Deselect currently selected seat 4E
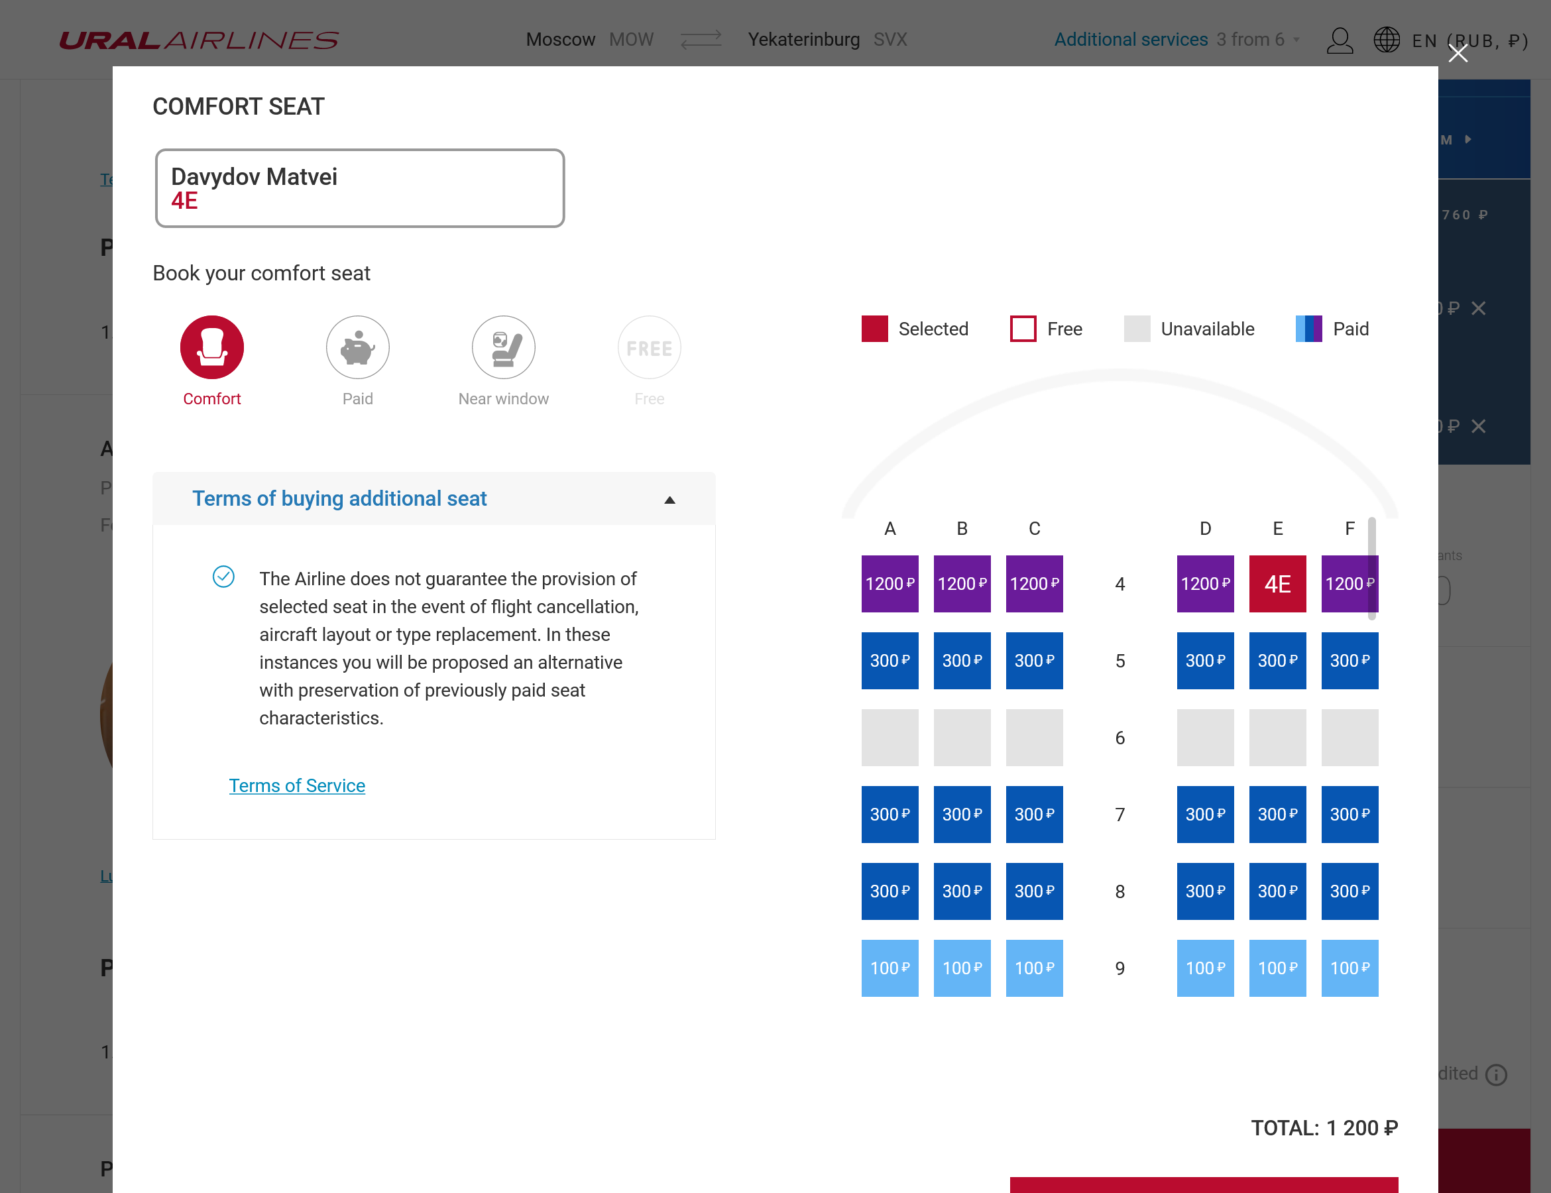 (x=1277, y=584)
